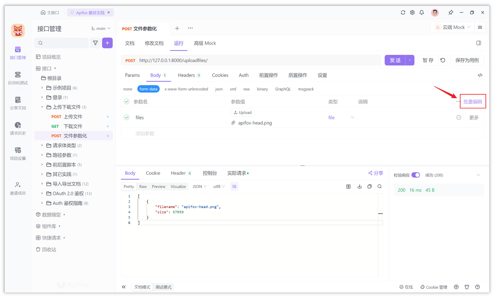Click the 发送 button
Viewport: 494px width, 297px height.
395,60
